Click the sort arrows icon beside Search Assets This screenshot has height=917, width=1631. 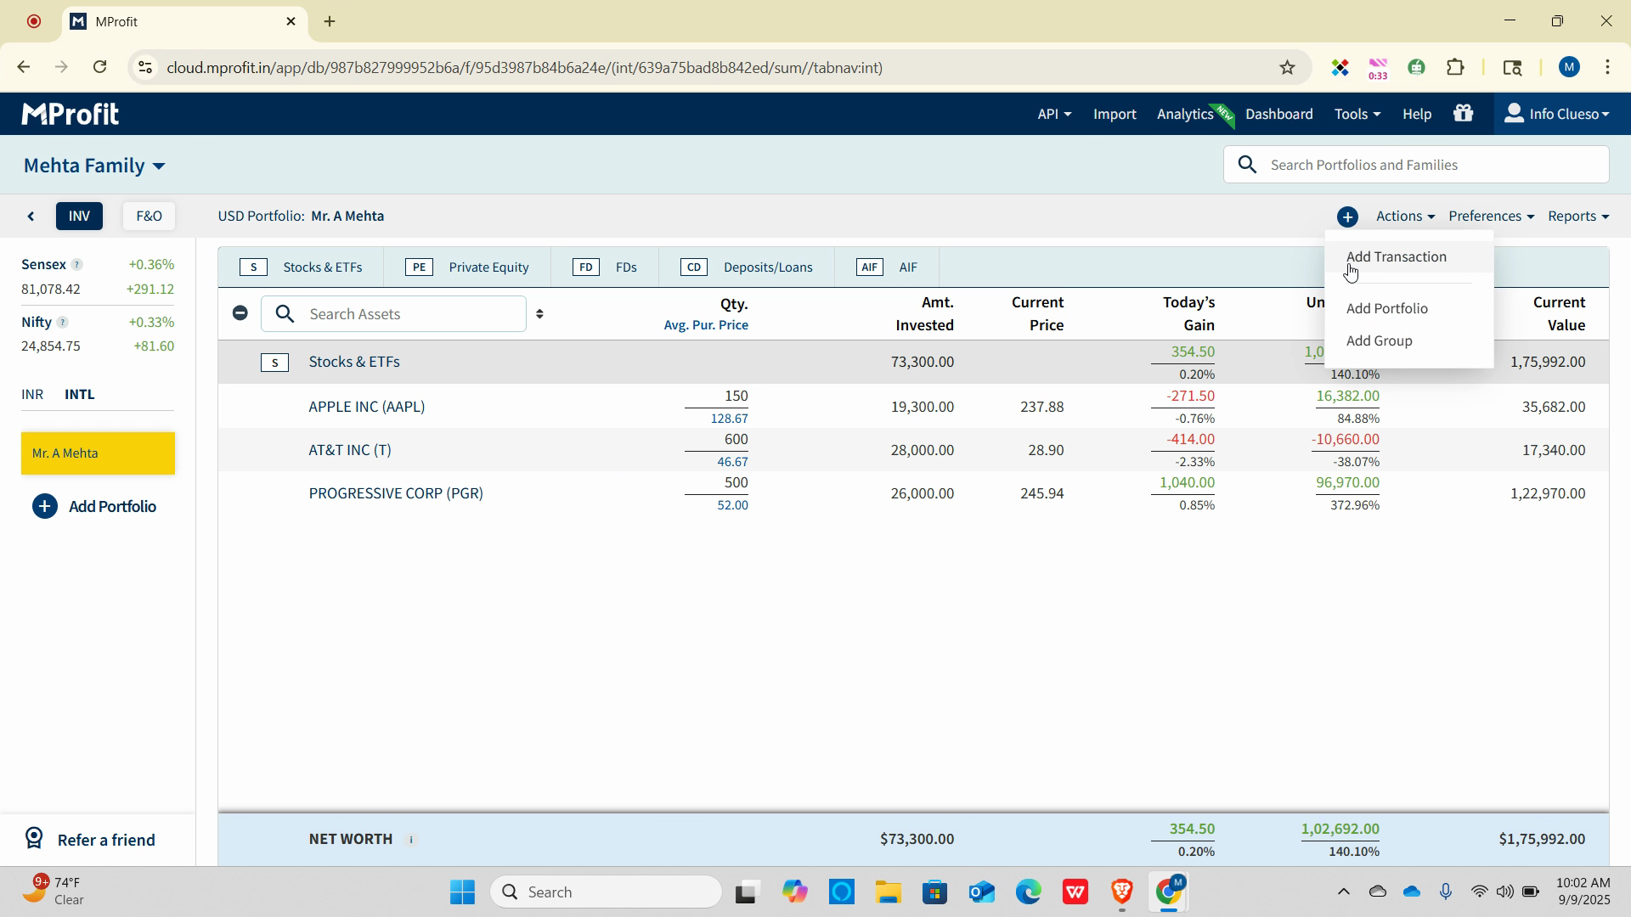pyautogui.click(x=539, y=314)
